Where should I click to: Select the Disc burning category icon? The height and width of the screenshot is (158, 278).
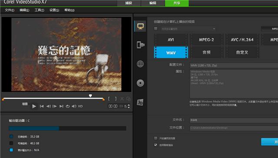[x=140, y=83]
